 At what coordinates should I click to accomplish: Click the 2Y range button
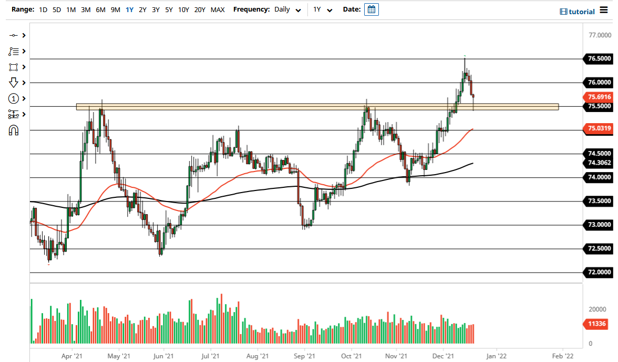tap(142, 9)
